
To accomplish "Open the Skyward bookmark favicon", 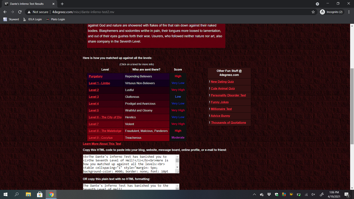I will coord(5,19).
